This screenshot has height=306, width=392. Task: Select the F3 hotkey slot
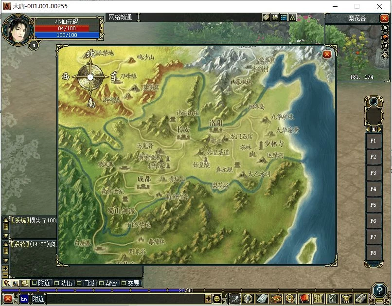[x=373, y=173]
